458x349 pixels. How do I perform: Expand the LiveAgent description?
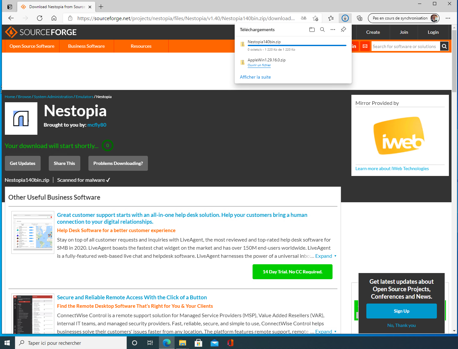point(326,256)
